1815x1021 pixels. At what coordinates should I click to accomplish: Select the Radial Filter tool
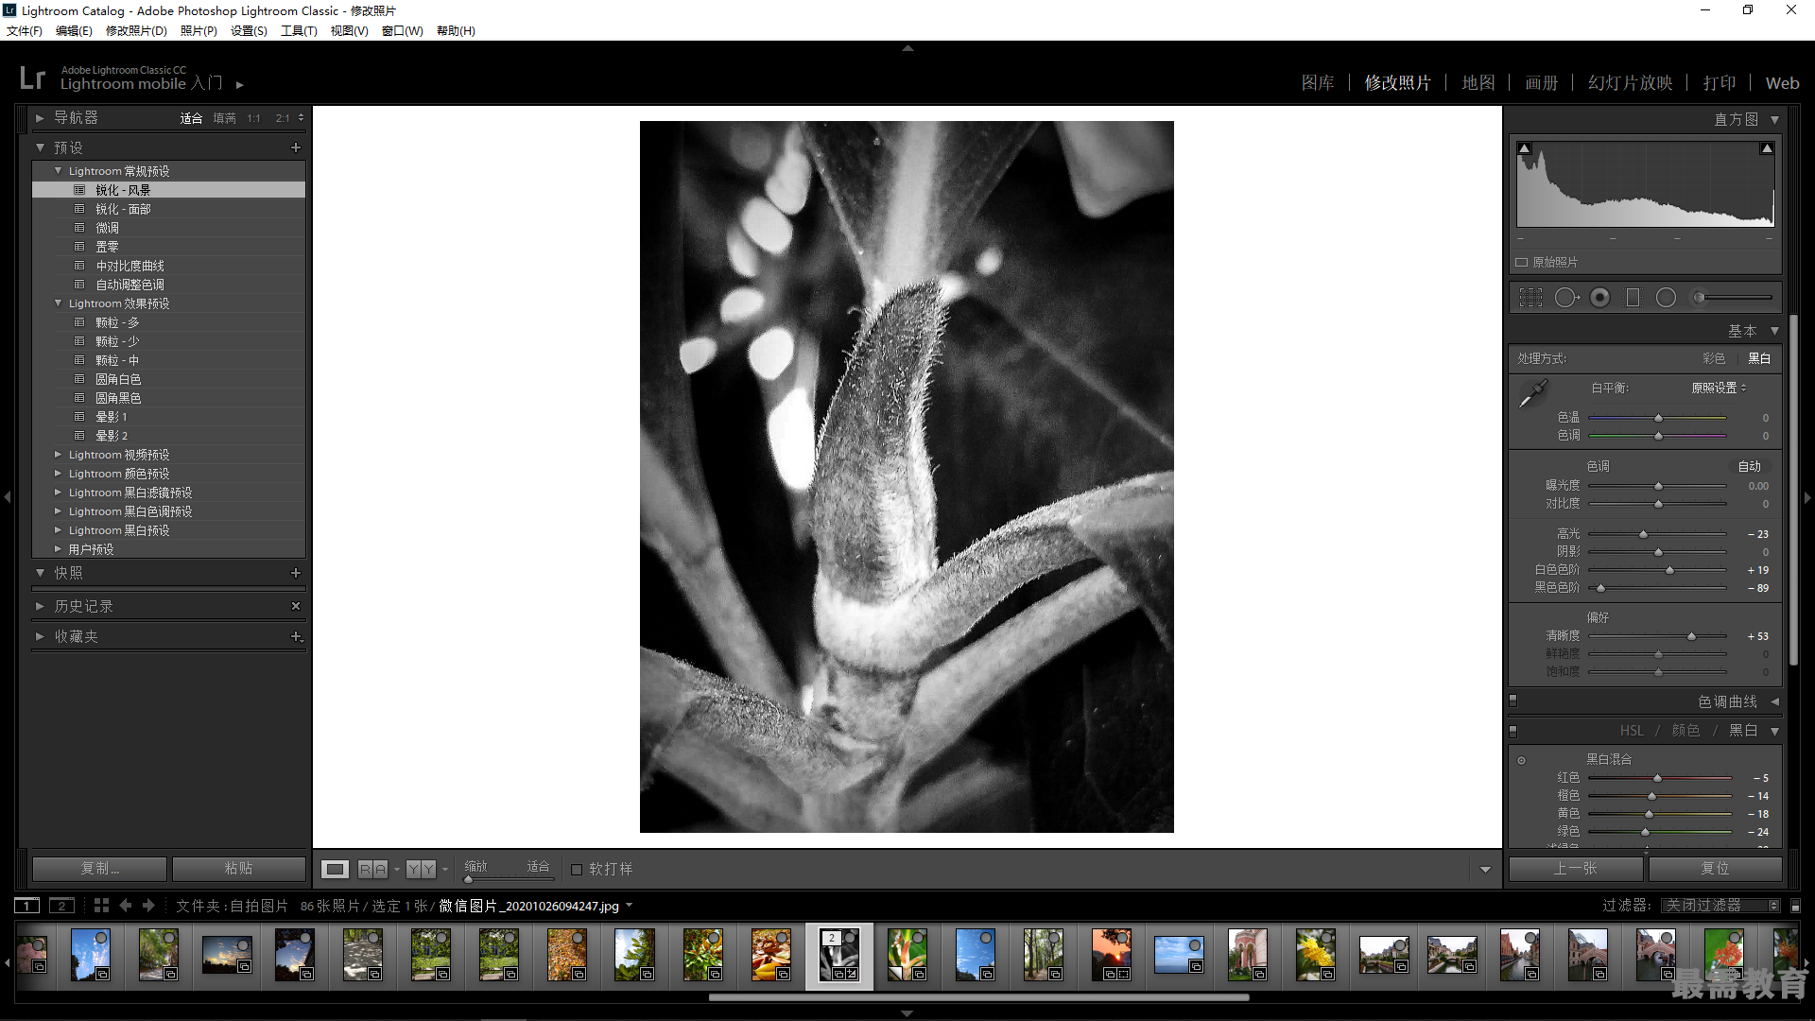coord(1666,298)
